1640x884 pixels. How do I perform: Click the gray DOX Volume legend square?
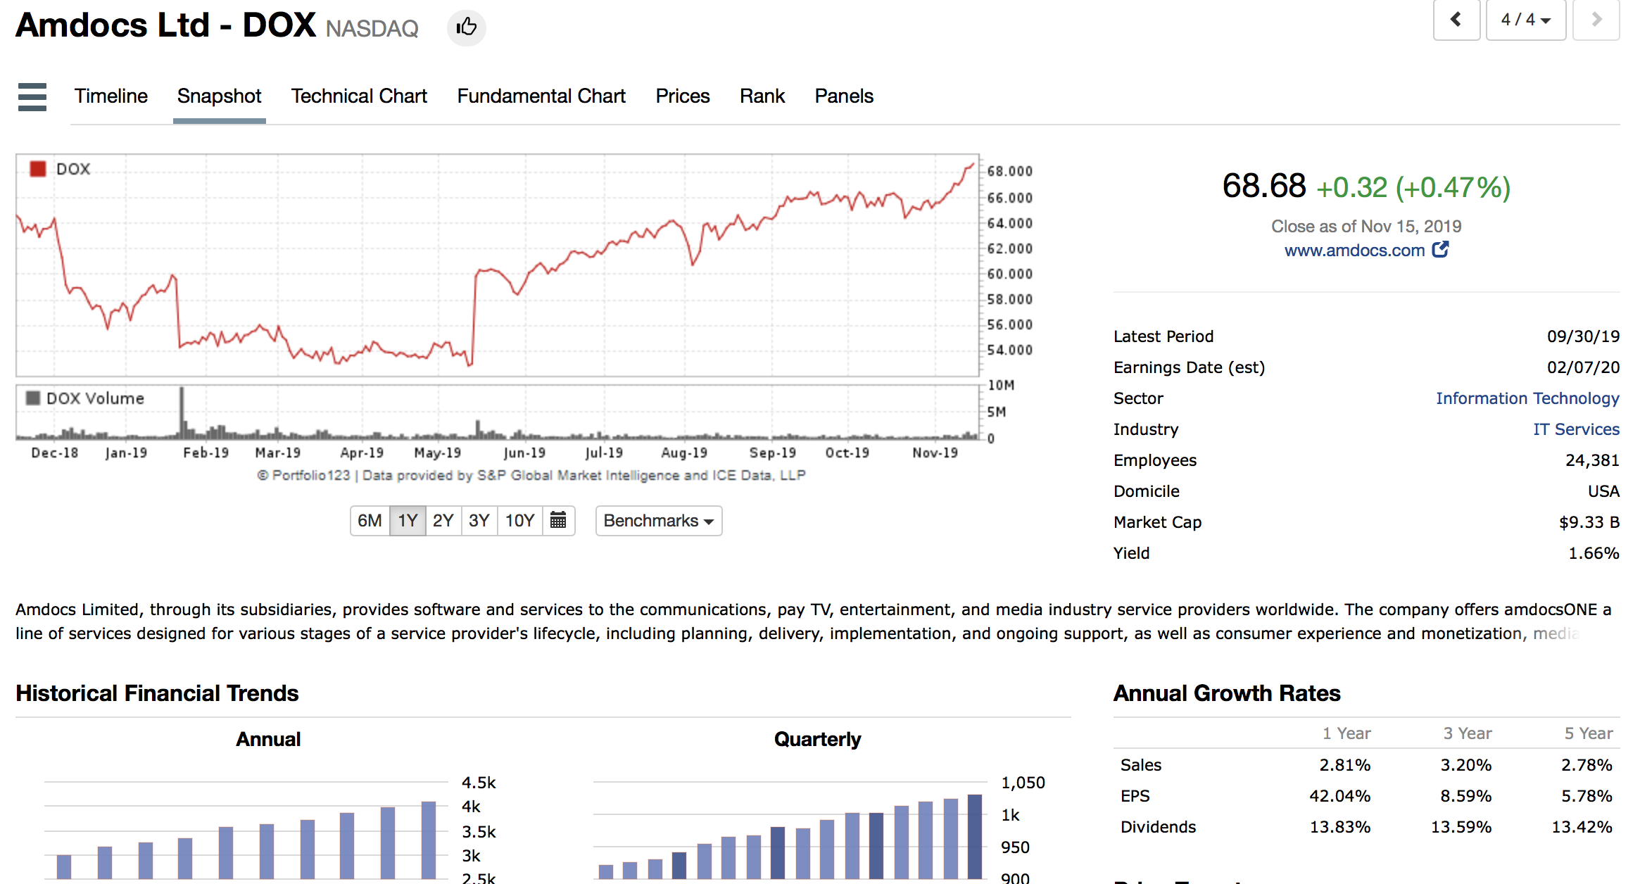coord(32,398)
